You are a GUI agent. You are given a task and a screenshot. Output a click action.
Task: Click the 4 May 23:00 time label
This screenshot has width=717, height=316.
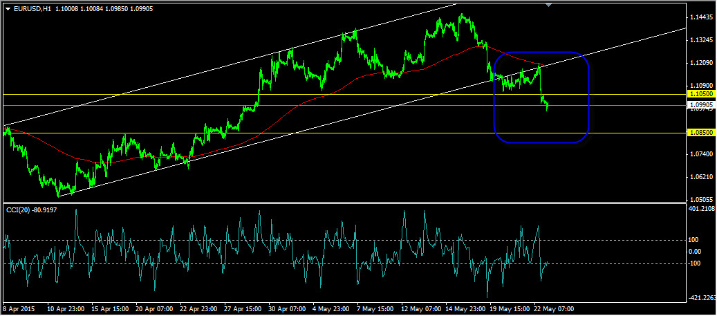pyautogui.click(x=330, y=308)
